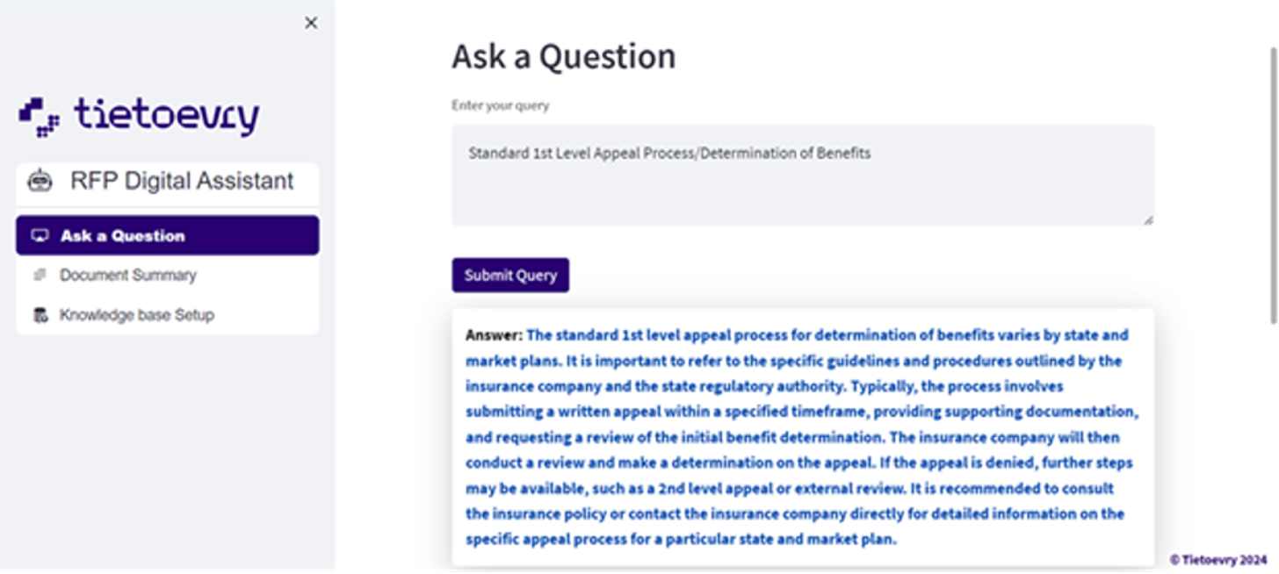Click the Document Summary pages icon

tap(40, 275)
